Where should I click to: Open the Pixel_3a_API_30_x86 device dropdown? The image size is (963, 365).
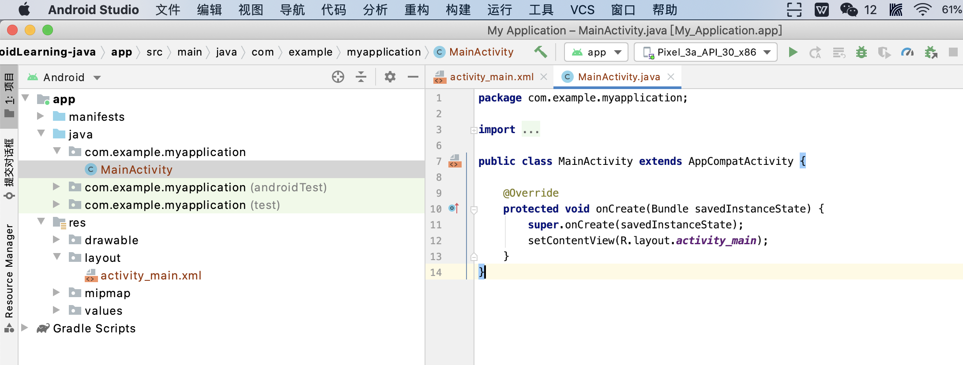coord(706,52)
